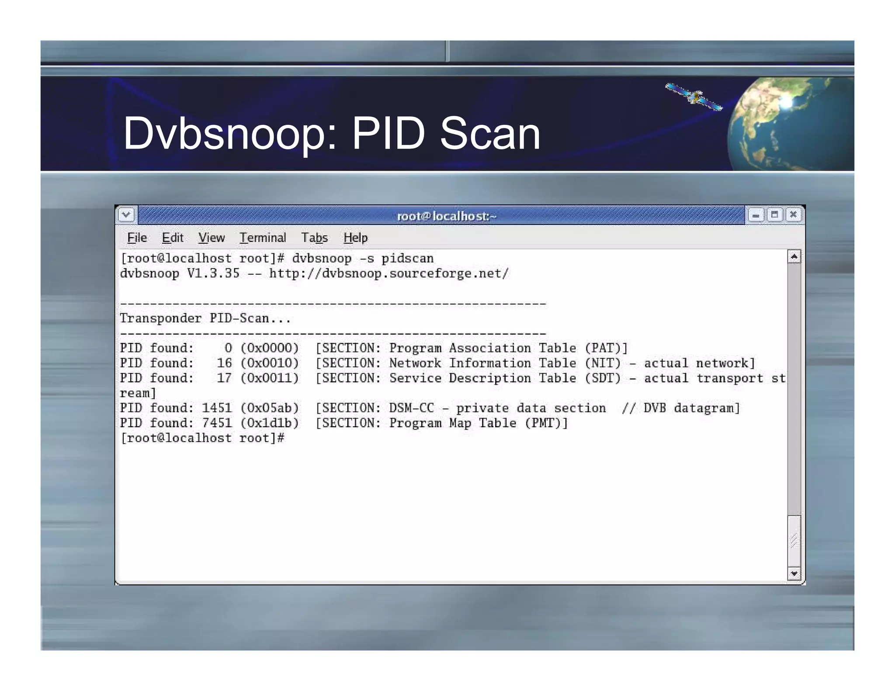
Task: Open the Edit menu
Action: pyautogui.click(x=172, y=238)
